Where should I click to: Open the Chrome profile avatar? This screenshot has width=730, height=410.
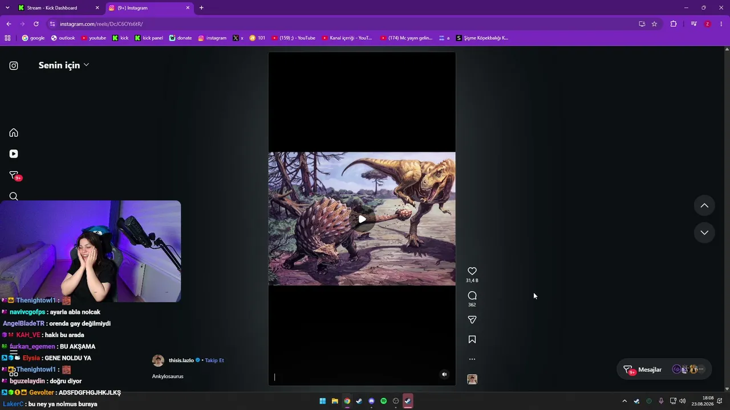708,24
